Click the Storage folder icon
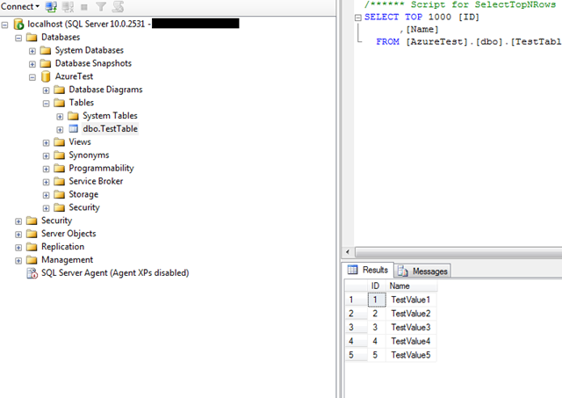Screen dimensions: 562x398 [59, 194]
